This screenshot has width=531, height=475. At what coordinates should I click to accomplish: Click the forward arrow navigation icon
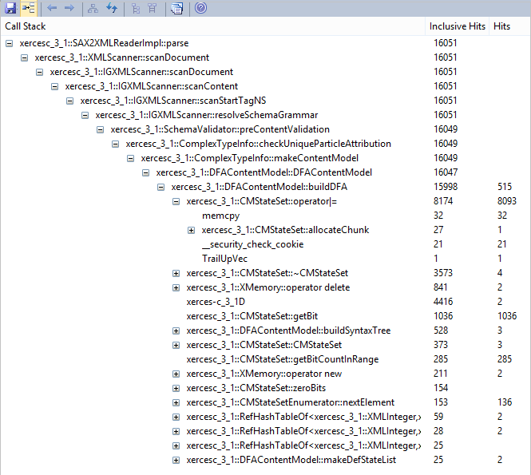pyautogui.click(x=69, y=8)
